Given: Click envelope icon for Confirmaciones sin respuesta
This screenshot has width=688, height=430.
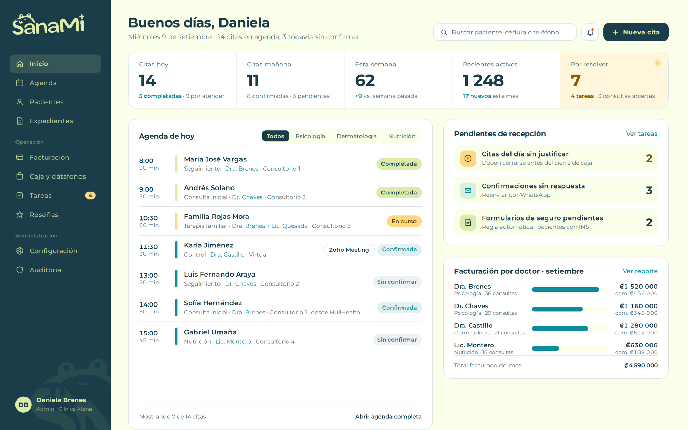Looking at the screenshot, I should pos(468,190).
